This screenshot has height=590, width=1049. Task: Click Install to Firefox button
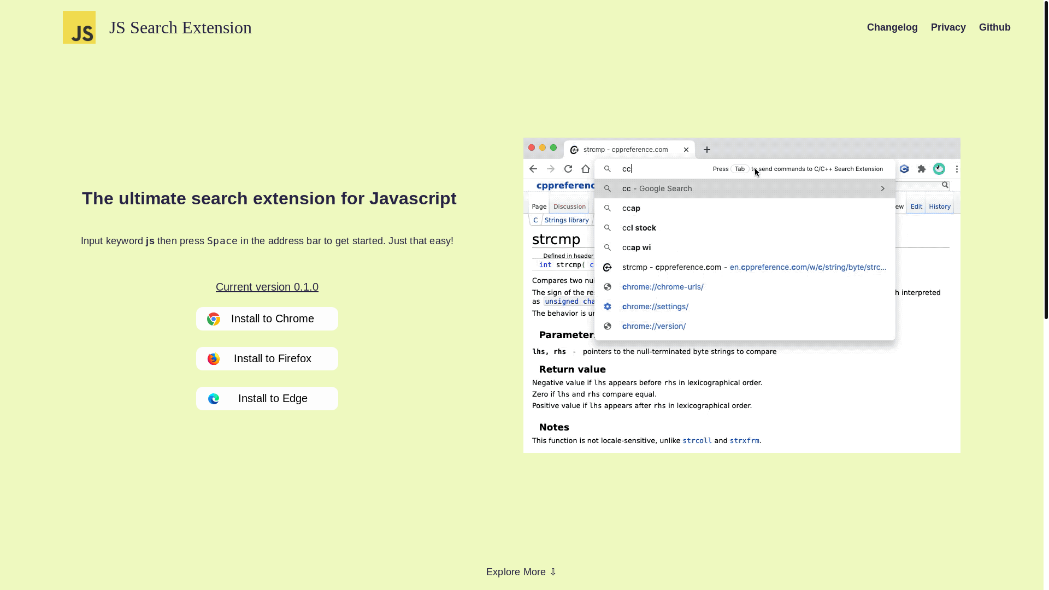[x=267, y=358]
